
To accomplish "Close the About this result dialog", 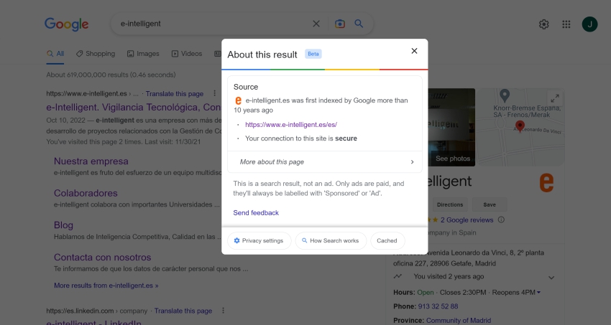I will 414,51.
